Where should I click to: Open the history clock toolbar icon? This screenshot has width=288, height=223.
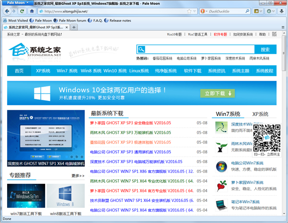(x=269, y=11)
